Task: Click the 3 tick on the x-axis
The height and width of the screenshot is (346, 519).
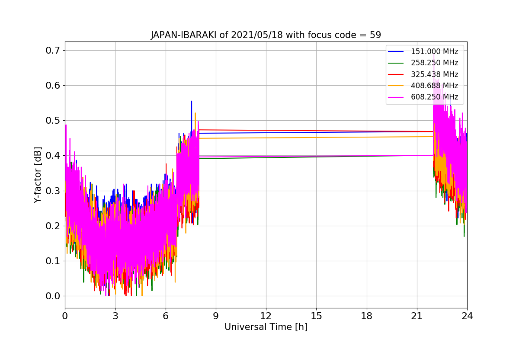Action: pos(115,316)
